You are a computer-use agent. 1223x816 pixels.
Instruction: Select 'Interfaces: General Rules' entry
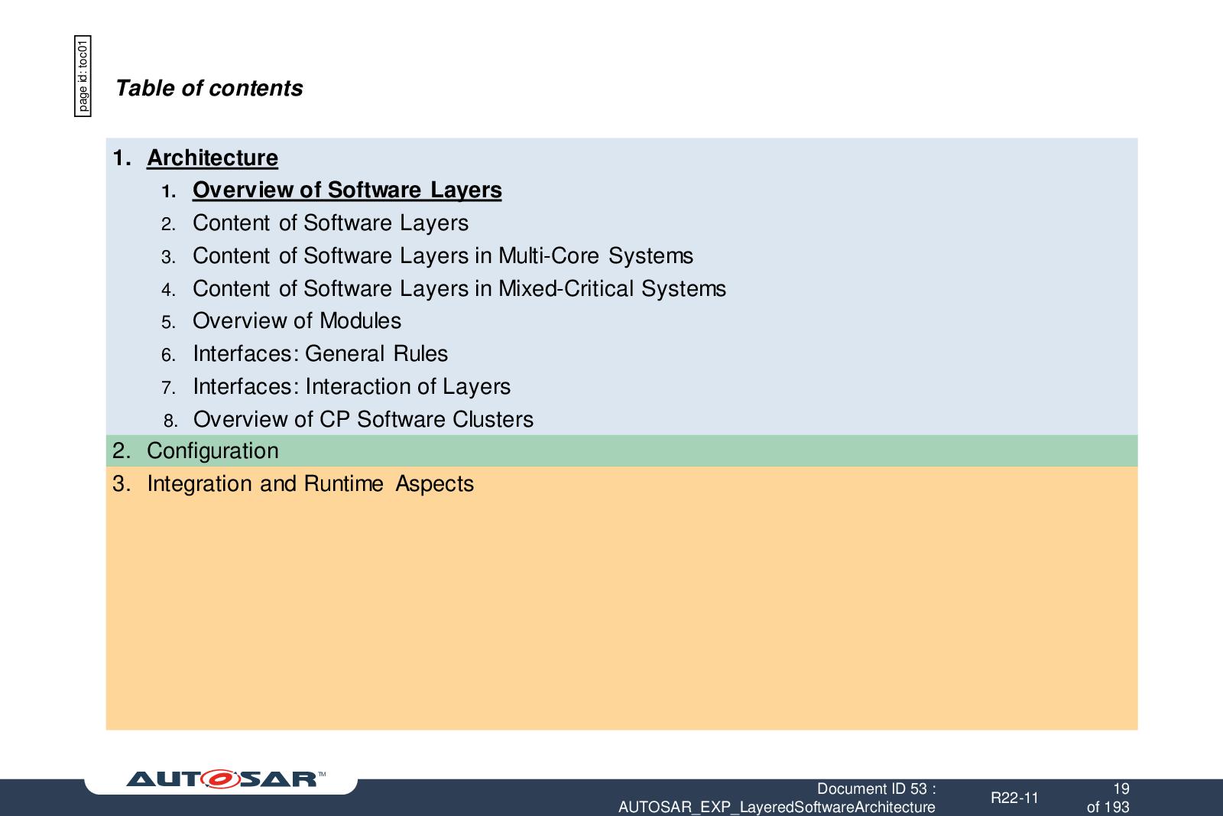click(x=320, y=353)
